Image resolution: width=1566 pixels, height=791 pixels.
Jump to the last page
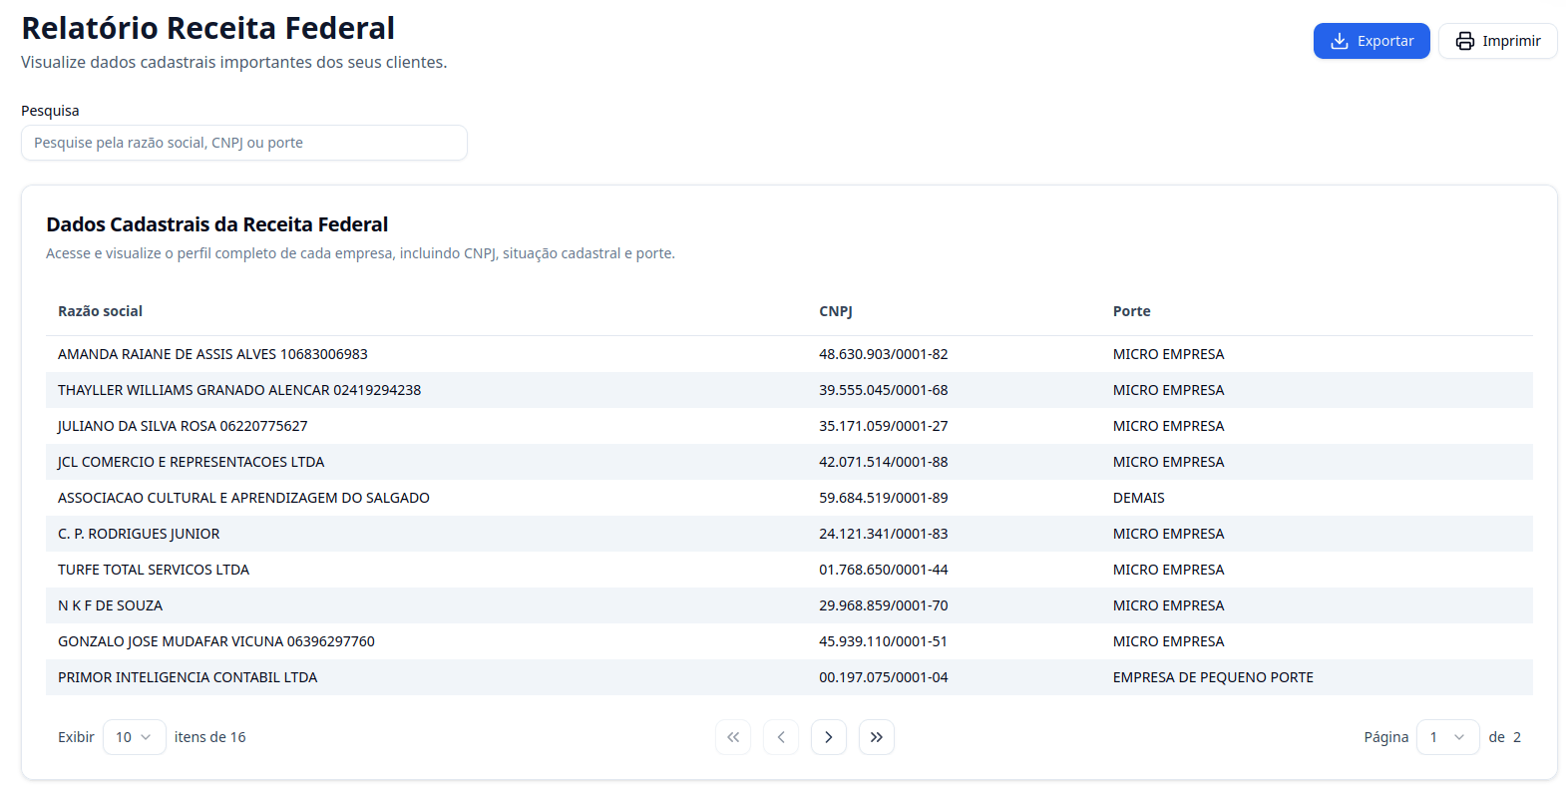876,737
